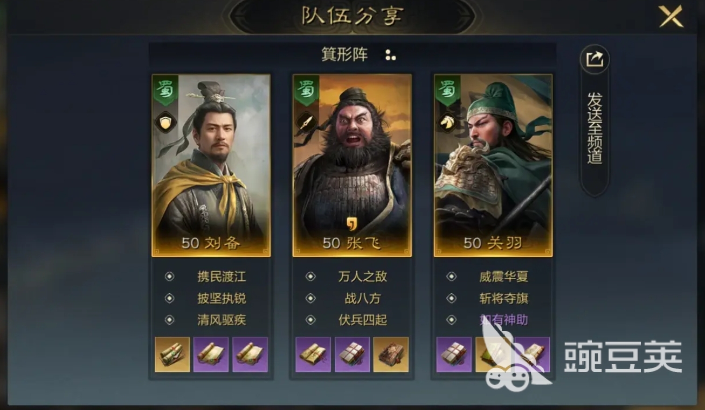Open Liu Bei's 披坚执锐 skill
The height and width of the screenshot is (410, 705).
pyautogui.click(x=222, y=298)
